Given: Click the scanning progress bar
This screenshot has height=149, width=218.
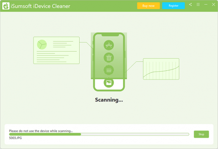Looking at the screenshot, I should pos(99,134).
